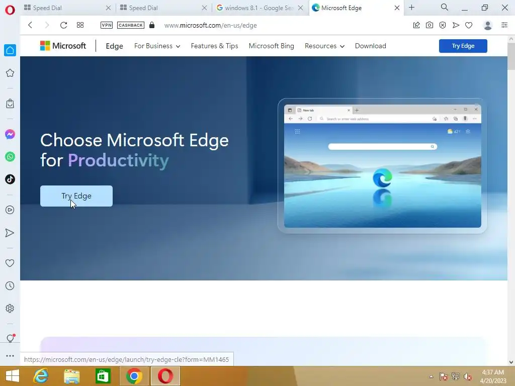Click Opera icon on taskbar
The image size is (515, 386).
[x=165, y=376]
